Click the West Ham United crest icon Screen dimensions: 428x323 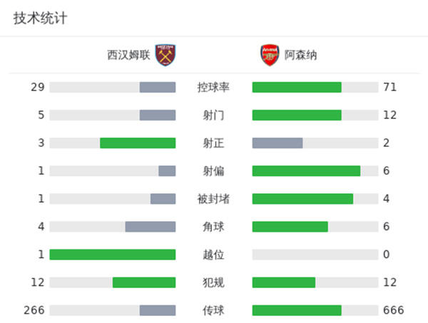166,55
